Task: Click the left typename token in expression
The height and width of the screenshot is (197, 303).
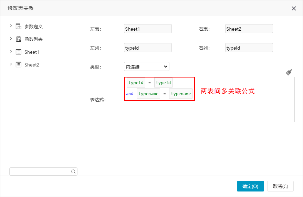Action: [x=148, y=94]
